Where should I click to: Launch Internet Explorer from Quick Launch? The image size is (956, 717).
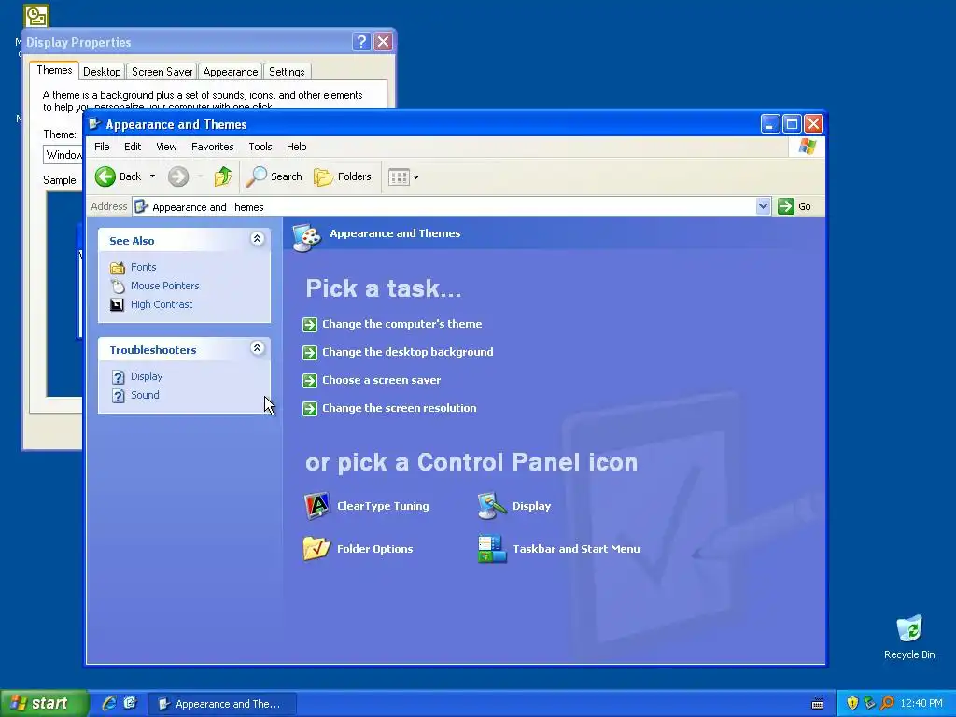[x=109, y=704]
